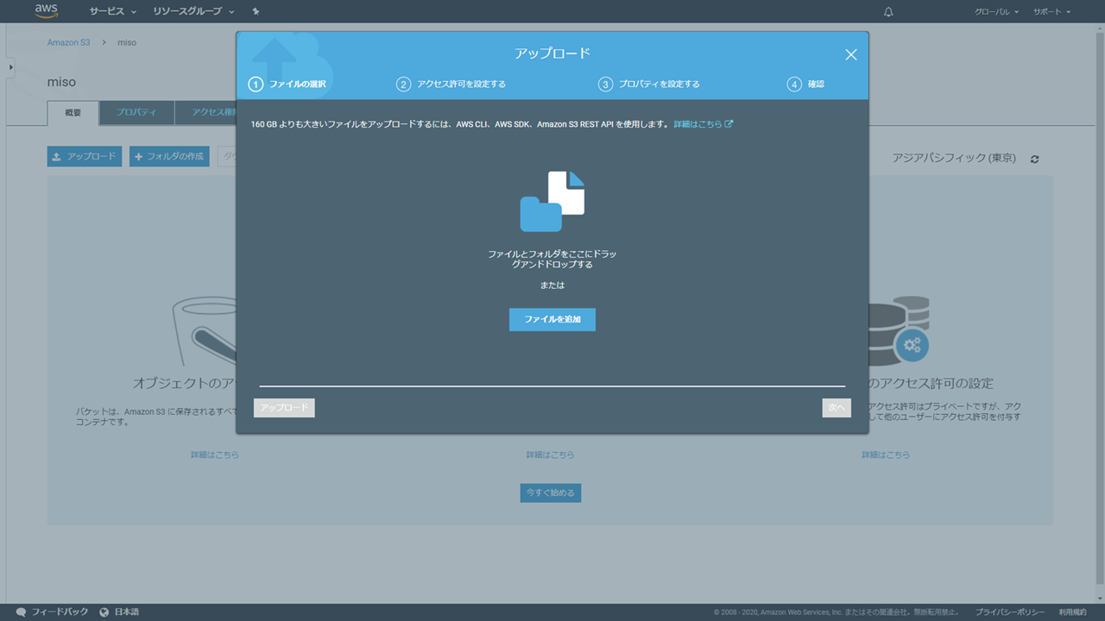
Task: Click the ファイルを追加 button
Action: (552, 319)
